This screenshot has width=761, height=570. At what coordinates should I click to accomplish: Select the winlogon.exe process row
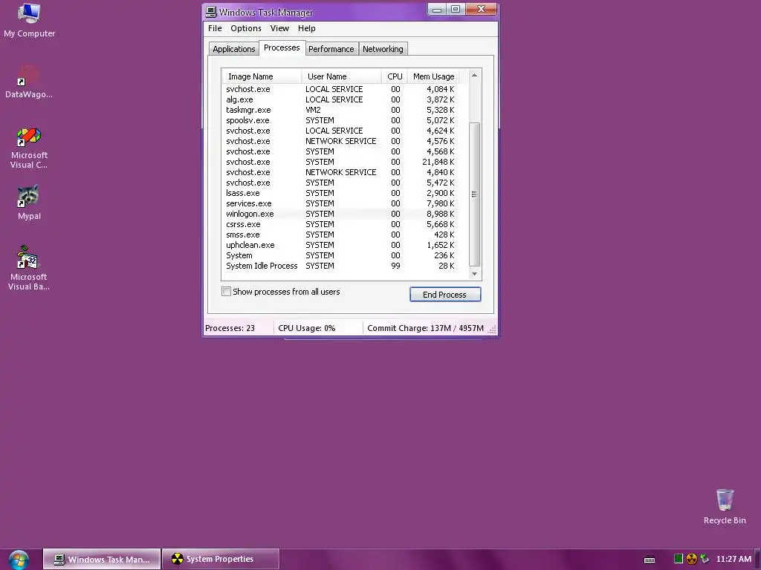pos(340,214)
